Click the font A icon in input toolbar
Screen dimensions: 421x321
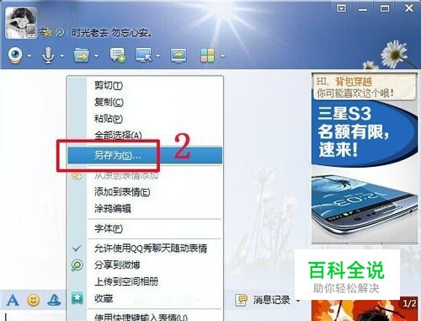click(13, 300)
